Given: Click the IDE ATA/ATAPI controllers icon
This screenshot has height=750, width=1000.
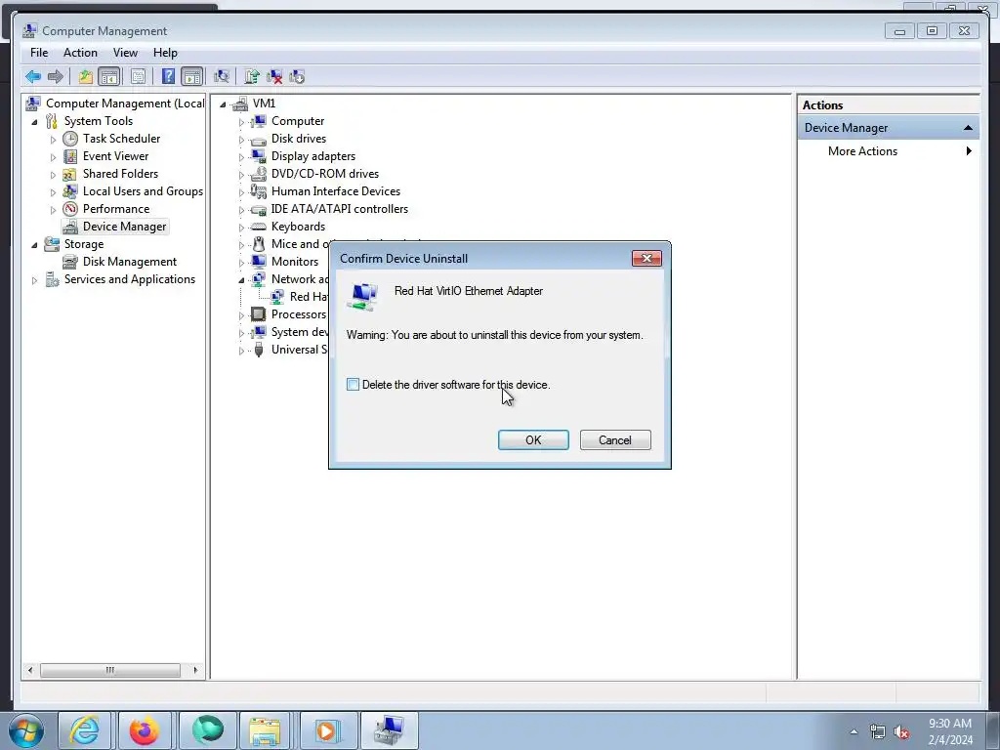Looking at the screenshot, I should point(258,209).
